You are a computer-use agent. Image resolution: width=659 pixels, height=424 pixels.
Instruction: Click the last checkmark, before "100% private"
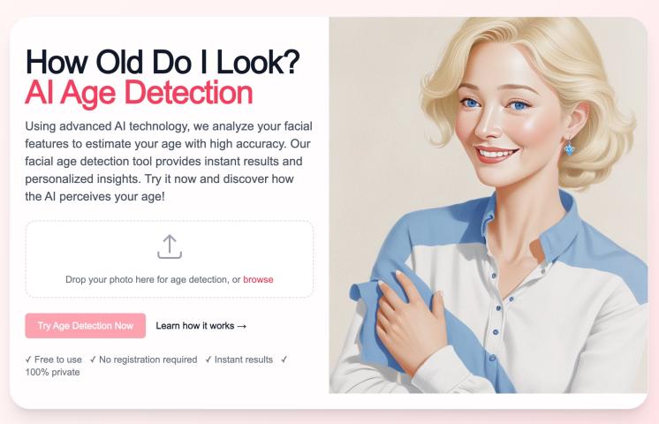click(x=284, y=360)
